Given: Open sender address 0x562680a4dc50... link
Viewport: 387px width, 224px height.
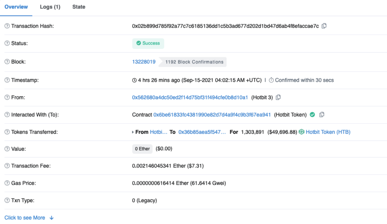Looking at the screenshot, I should click(190, 97).
